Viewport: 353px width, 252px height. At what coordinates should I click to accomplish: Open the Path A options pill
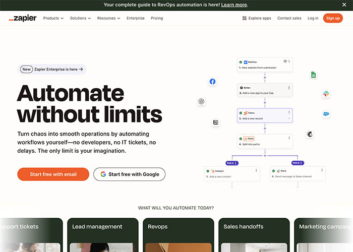click(x=232, y=163)
